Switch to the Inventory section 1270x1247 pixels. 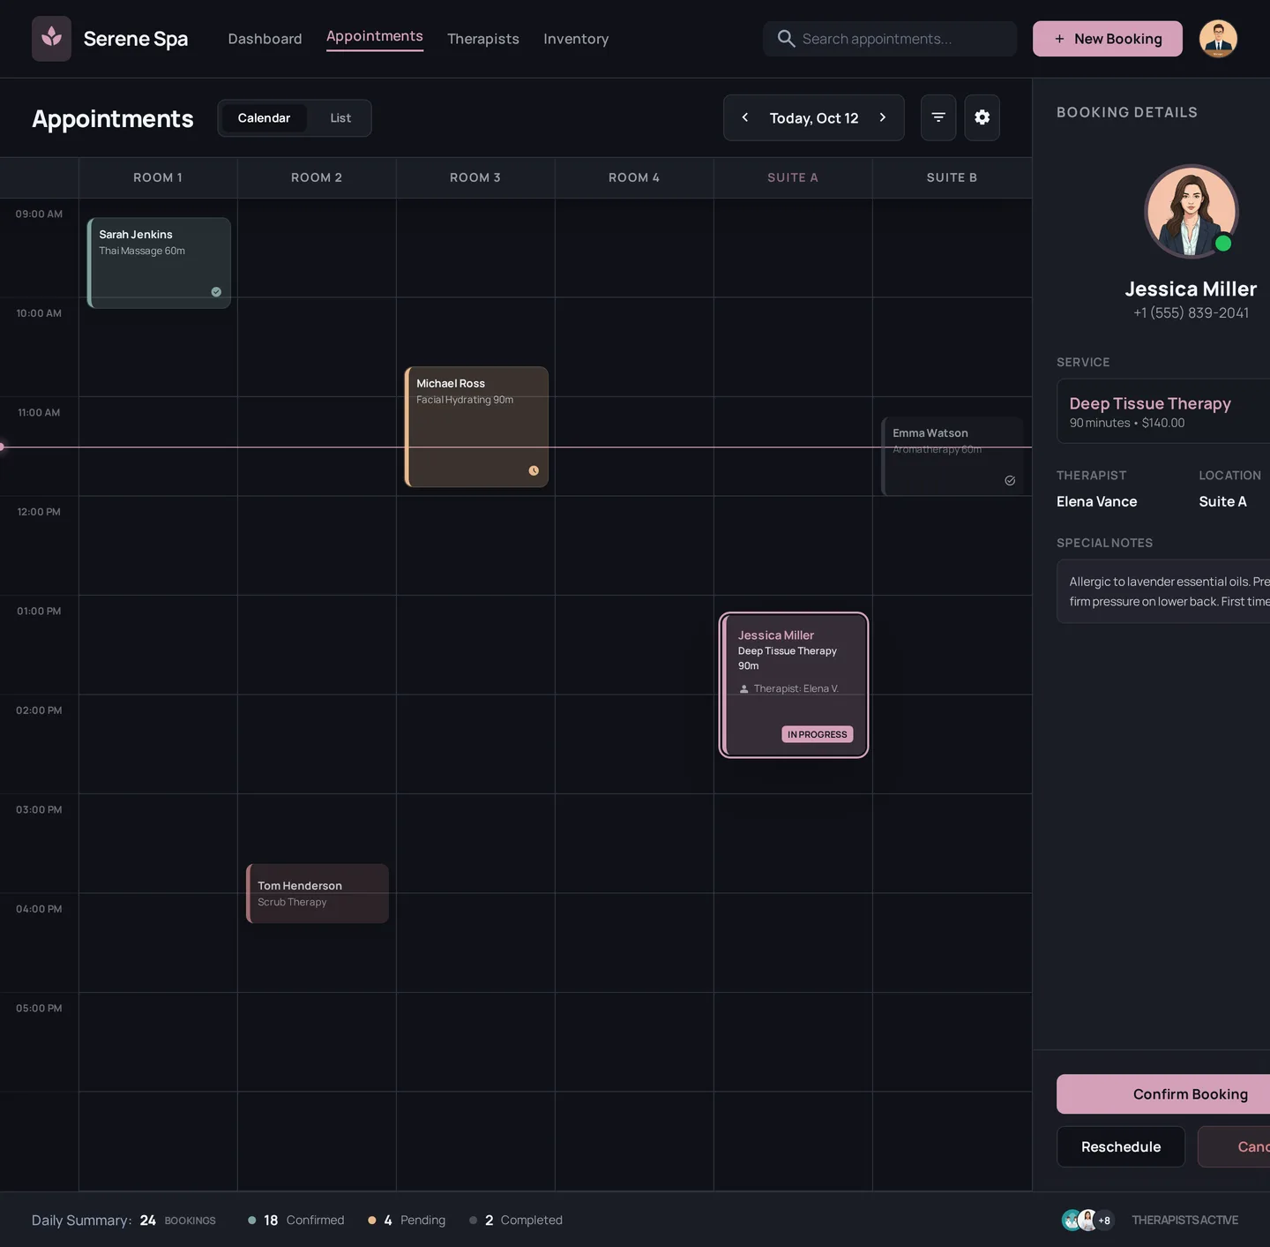(576, 39)
